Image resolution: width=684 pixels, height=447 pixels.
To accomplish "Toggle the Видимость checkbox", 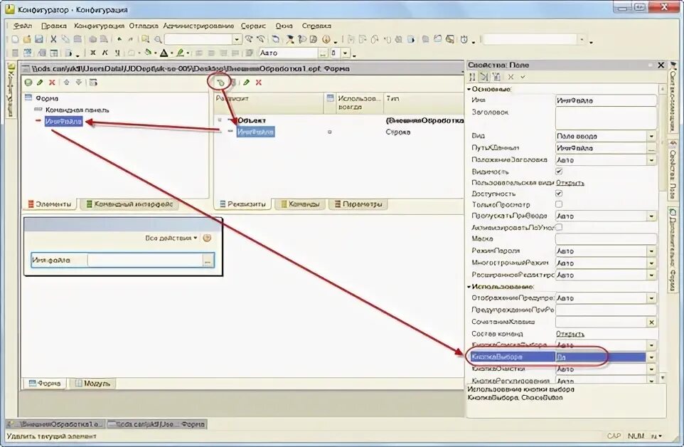I will [559, 171].
